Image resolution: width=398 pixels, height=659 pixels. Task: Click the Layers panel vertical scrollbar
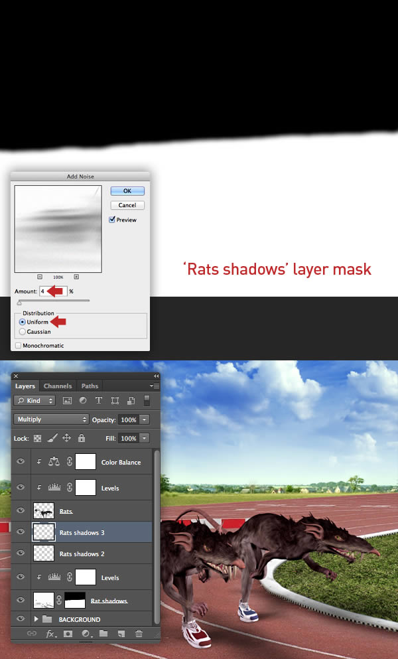pyautogui.click(x=157, y=537)
